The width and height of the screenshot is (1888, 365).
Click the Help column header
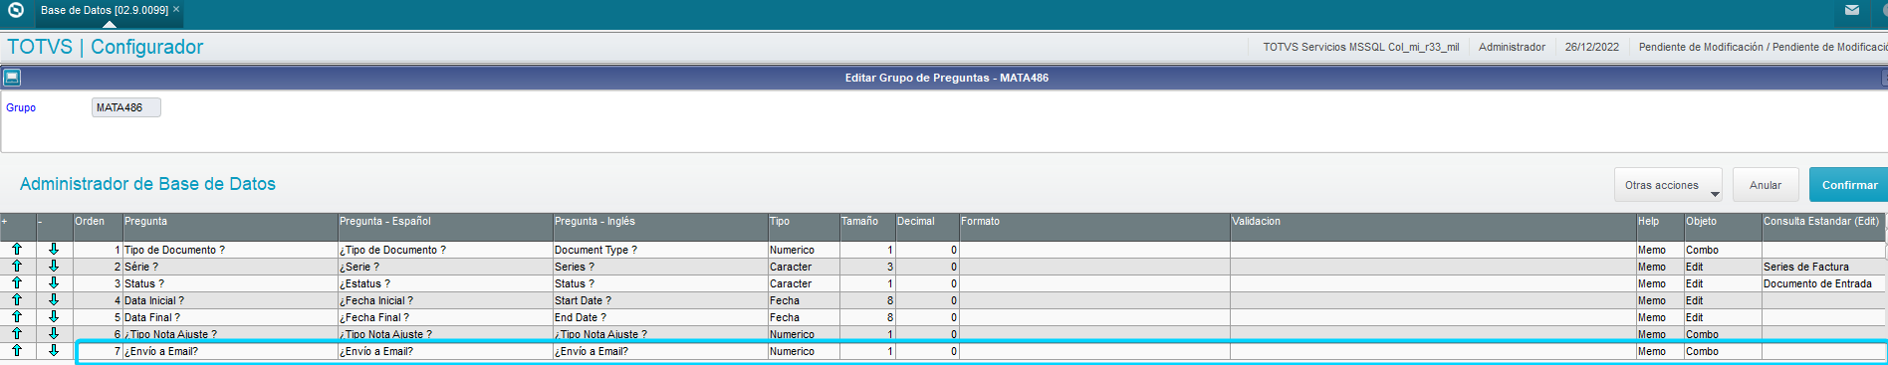click(x=1659, y=227)
